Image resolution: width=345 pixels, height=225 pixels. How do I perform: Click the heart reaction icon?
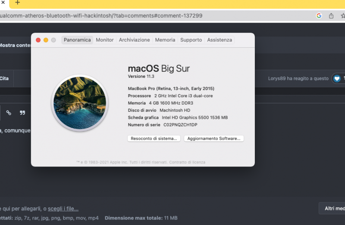[x=337, y=78]
